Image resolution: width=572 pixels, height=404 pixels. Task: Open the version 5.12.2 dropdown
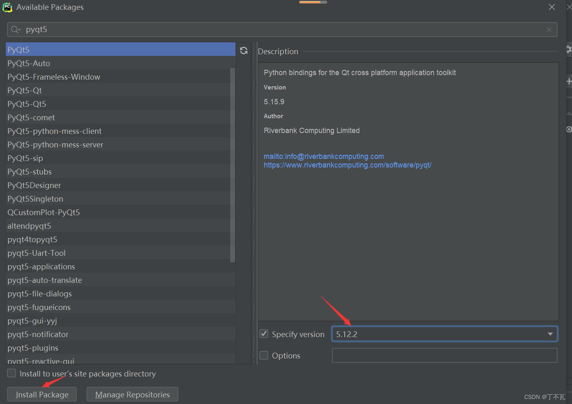550,334
